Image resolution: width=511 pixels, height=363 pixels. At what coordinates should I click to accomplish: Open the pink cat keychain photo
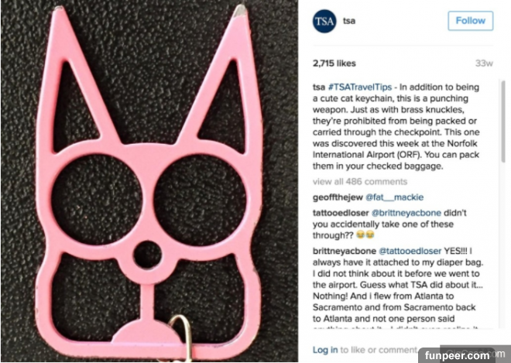coord(149,181)
